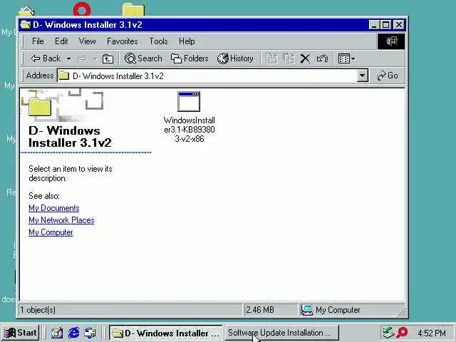Close the D- Windows Installer window
Viewport: 456px width, 342px height.
399,25
